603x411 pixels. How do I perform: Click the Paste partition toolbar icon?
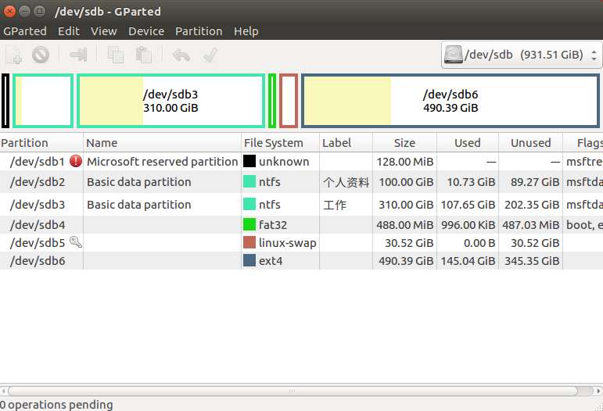click(x=143, y=55)
